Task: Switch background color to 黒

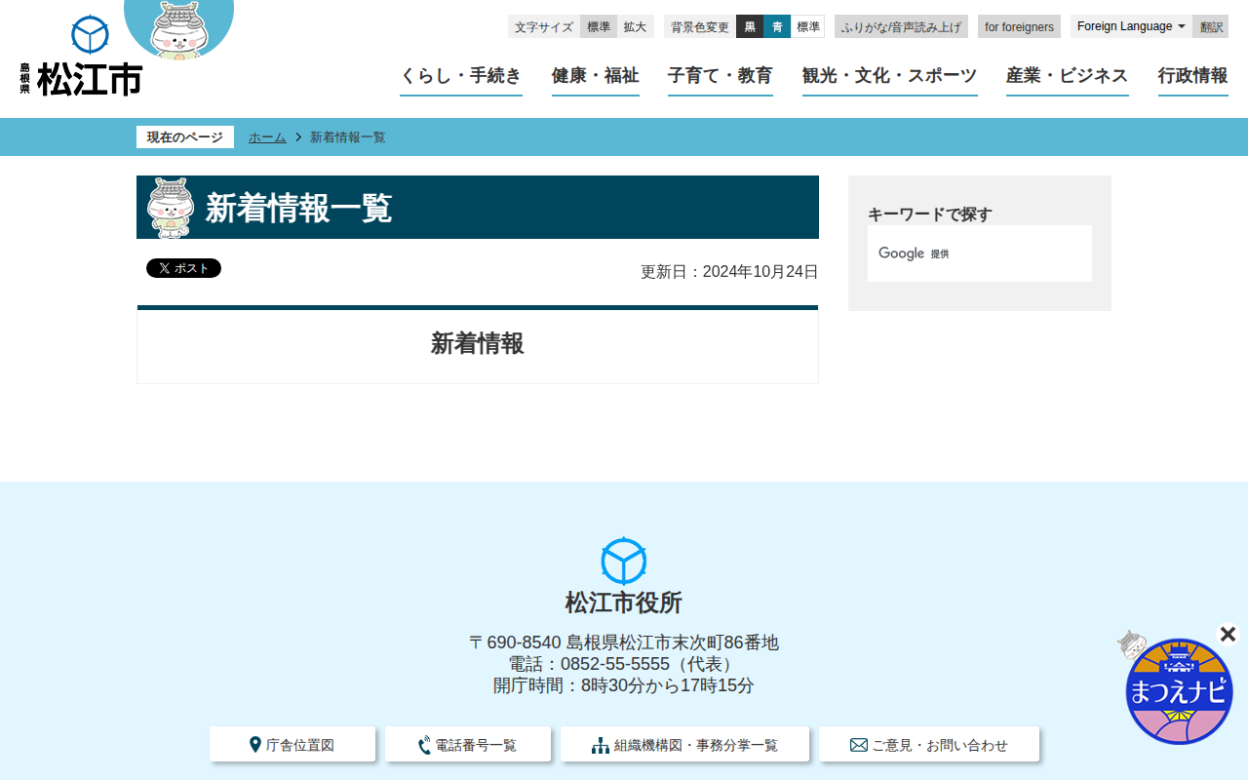Action: click(750, 26)
